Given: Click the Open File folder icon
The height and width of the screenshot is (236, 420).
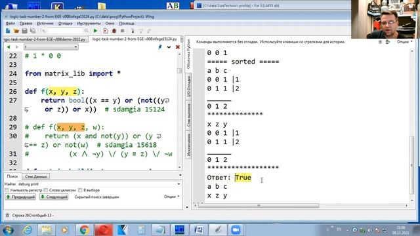Looking at the screenshot, I should click(x=16, y=31).
